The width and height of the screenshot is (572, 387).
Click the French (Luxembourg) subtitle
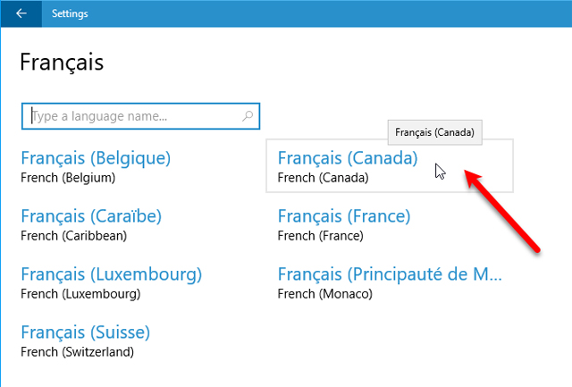(x=80, y=294)
